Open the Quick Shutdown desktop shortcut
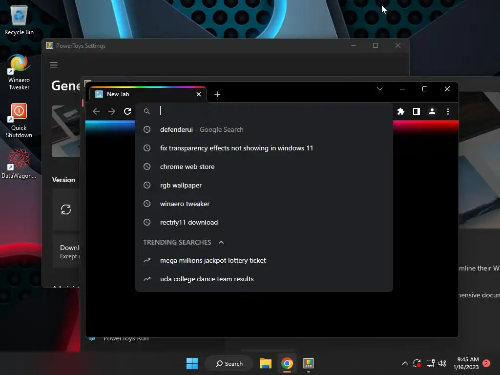The image size is (500, 375). (x=19, y=121)
